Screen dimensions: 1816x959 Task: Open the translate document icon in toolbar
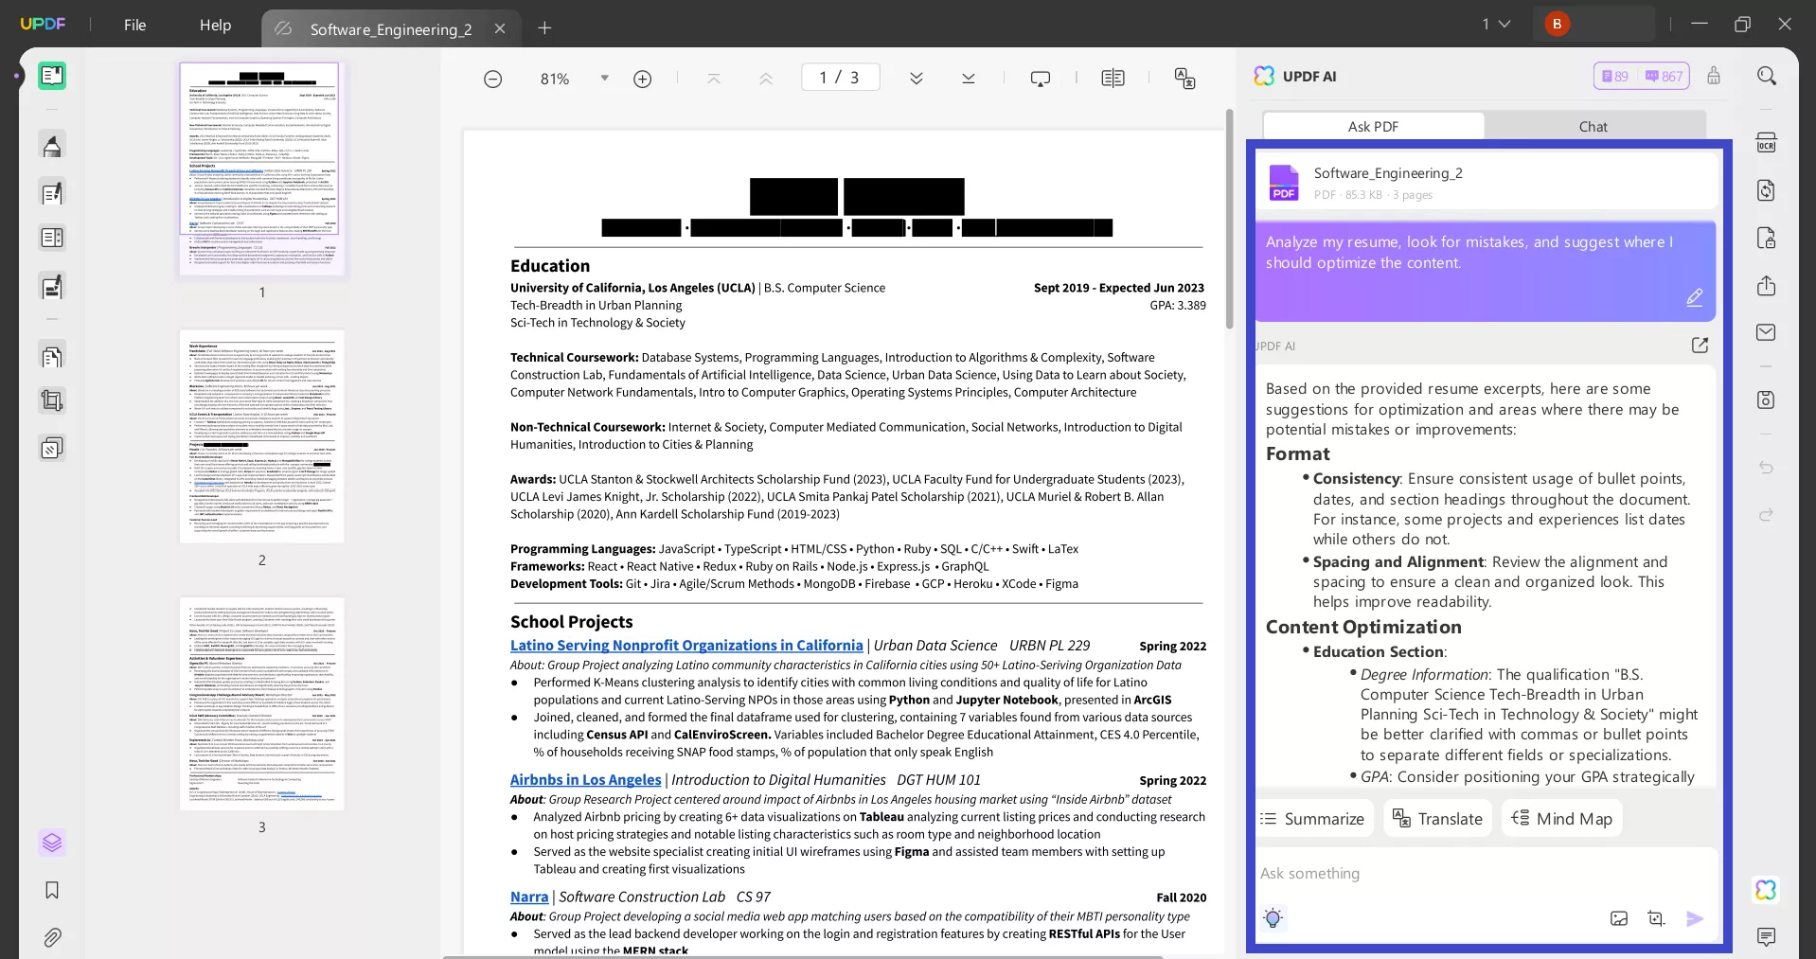pyautogui.click(x=1184, y=79)
